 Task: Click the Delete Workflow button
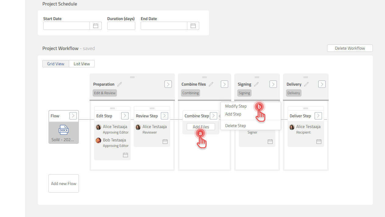[350, 48]
